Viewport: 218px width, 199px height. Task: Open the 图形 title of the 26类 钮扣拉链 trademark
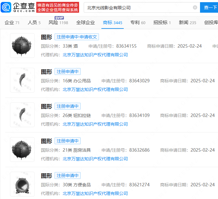[x=47, y=106]
